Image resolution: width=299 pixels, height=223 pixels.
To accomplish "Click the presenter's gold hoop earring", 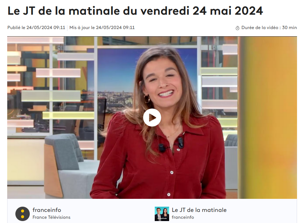I will pyautogui.click(x=147, y=99).
